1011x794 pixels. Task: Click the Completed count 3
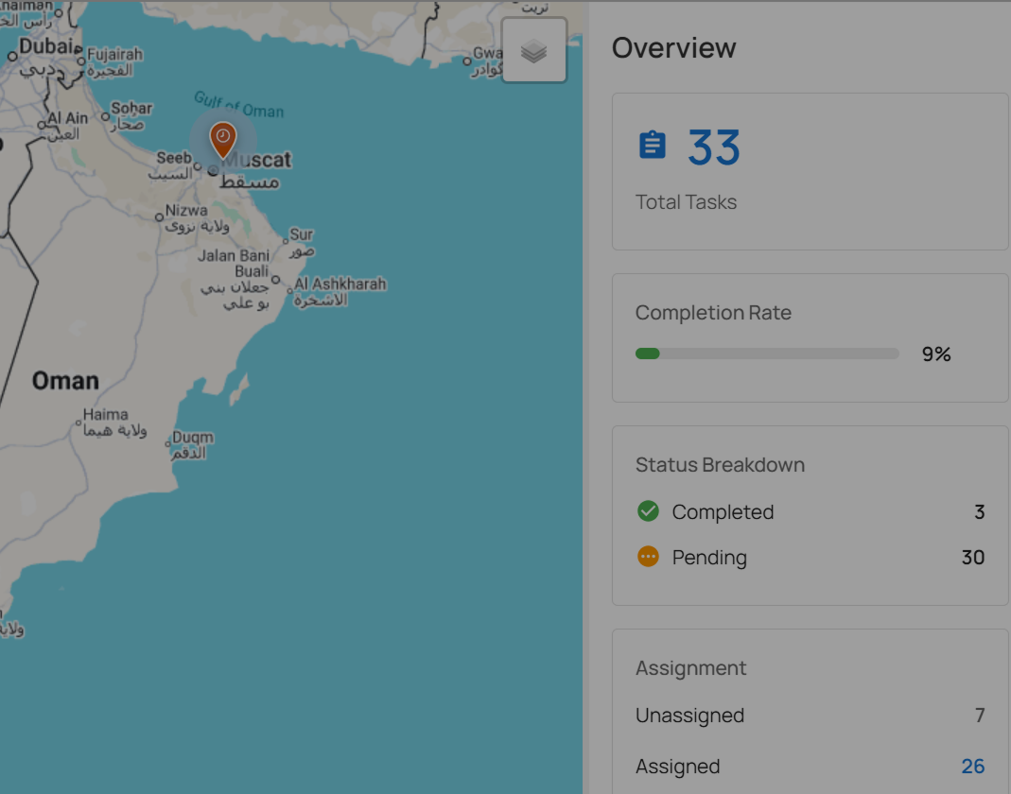point(980,511)
